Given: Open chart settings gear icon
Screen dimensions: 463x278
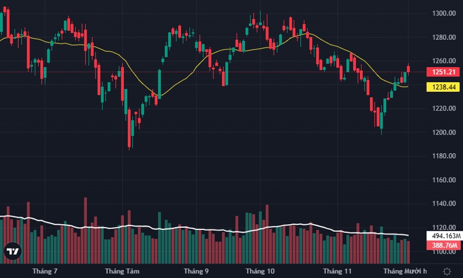Looking at the screenshot, I should click(x=447, y=270).
